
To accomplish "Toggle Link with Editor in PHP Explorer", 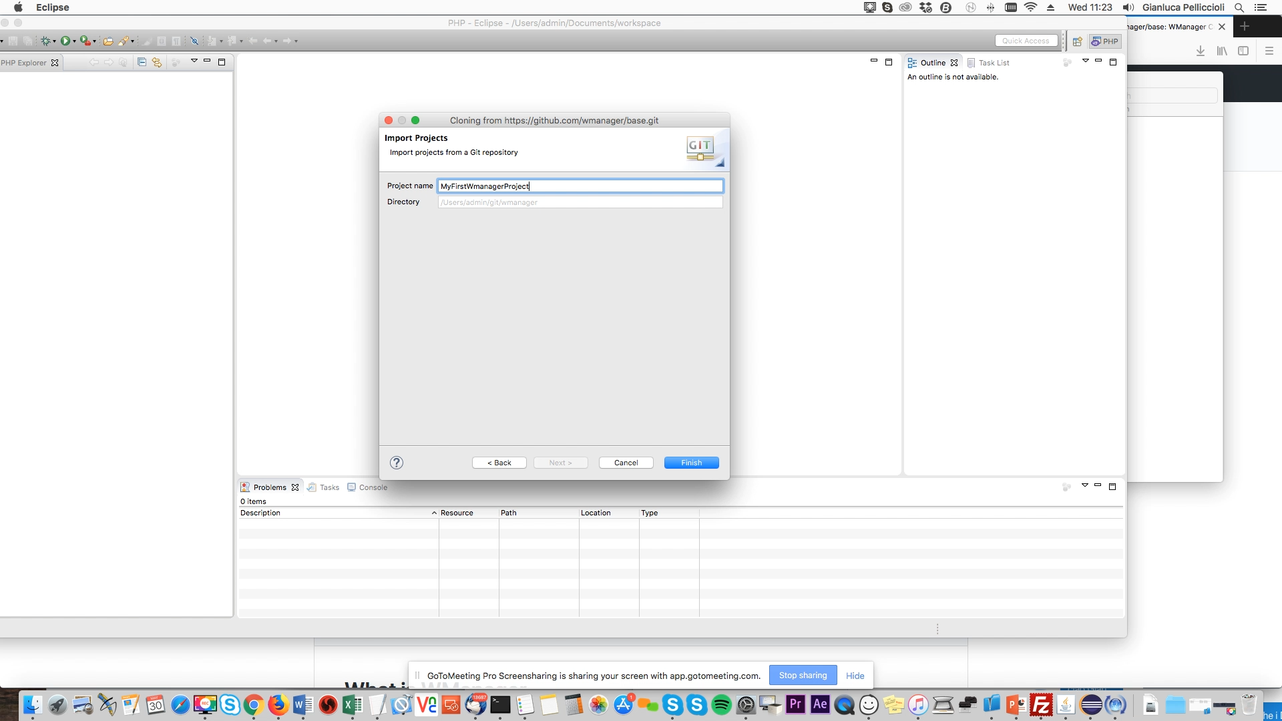I will tap(157, 62).
